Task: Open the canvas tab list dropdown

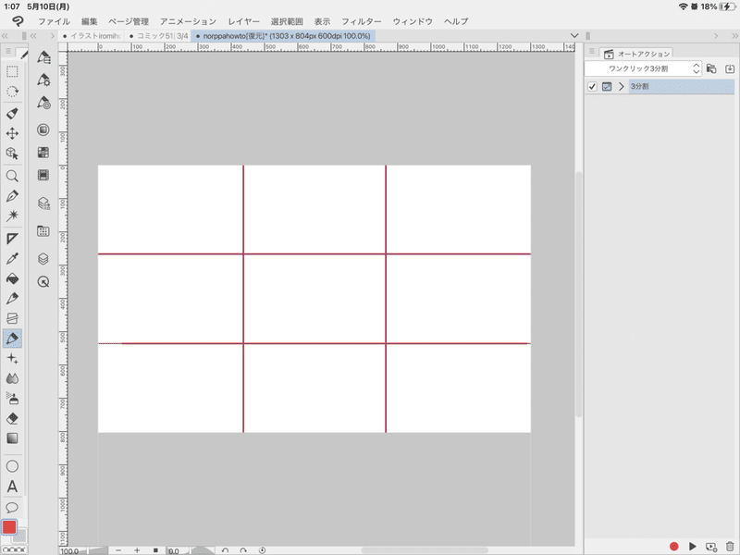Action: tap(574, 36)
